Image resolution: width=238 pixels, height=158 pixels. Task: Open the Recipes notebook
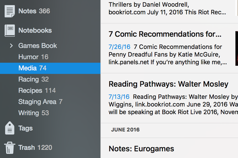coord(30,91)
